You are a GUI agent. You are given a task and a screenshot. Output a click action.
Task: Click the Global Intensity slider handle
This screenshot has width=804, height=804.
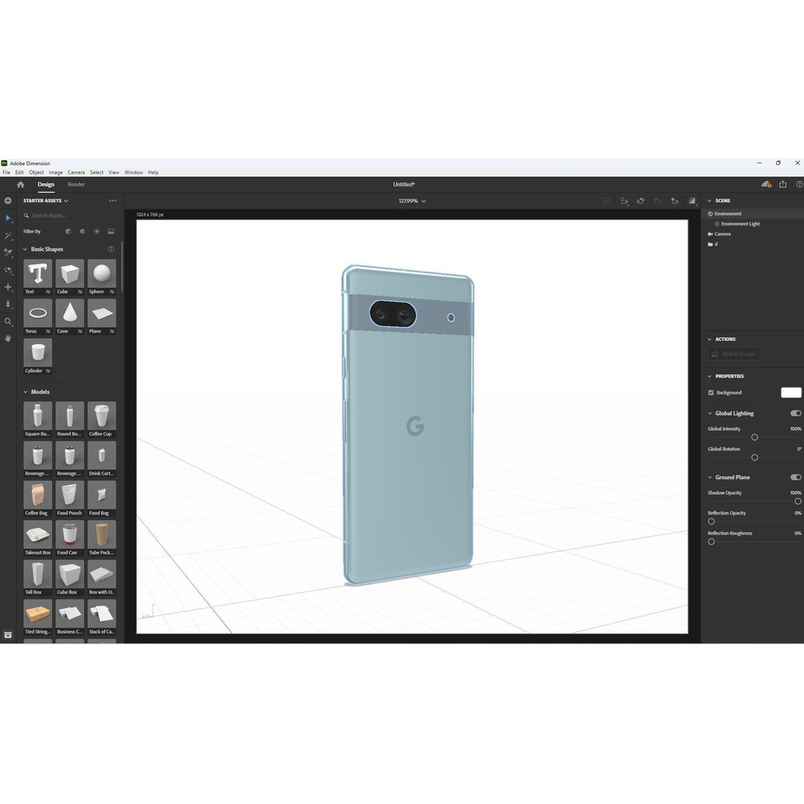[x=754, y=438]
